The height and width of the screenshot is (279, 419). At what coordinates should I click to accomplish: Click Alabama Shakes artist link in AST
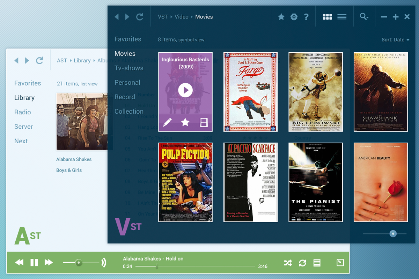tap(74, 159)
